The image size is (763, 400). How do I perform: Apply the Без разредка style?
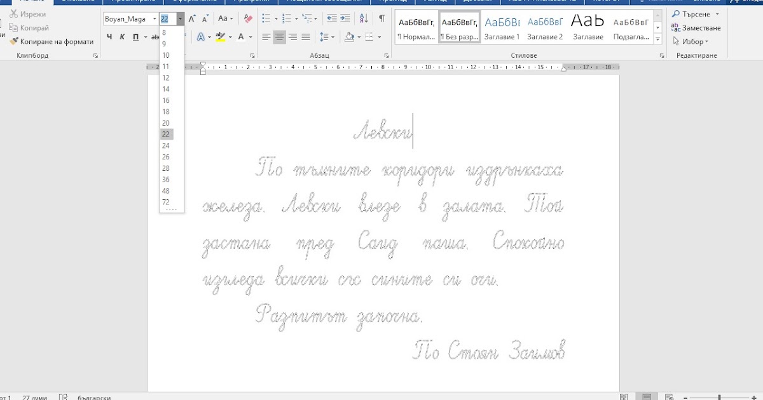click(459, 27)
